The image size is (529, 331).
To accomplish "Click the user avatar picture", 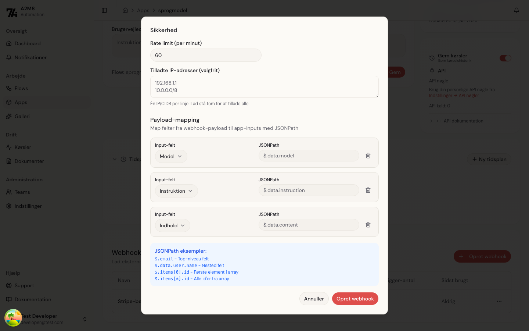I will coord(13,318).
